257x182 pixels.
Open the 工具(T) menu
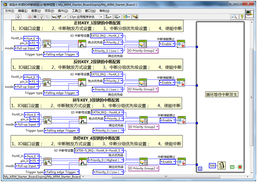(x=76, y=11)
